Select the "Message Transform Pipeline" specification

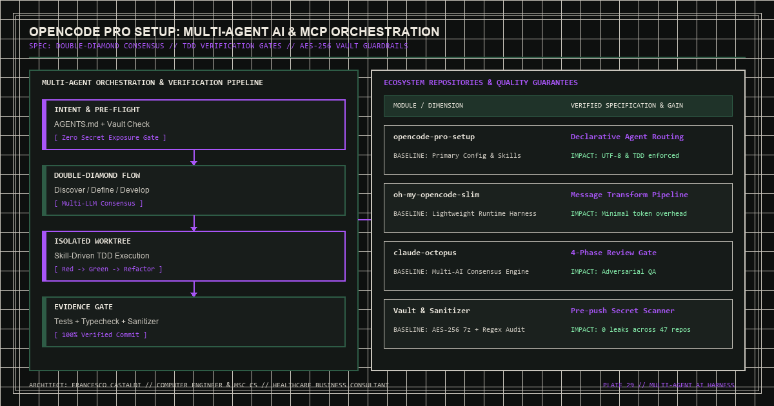(630, 195)
